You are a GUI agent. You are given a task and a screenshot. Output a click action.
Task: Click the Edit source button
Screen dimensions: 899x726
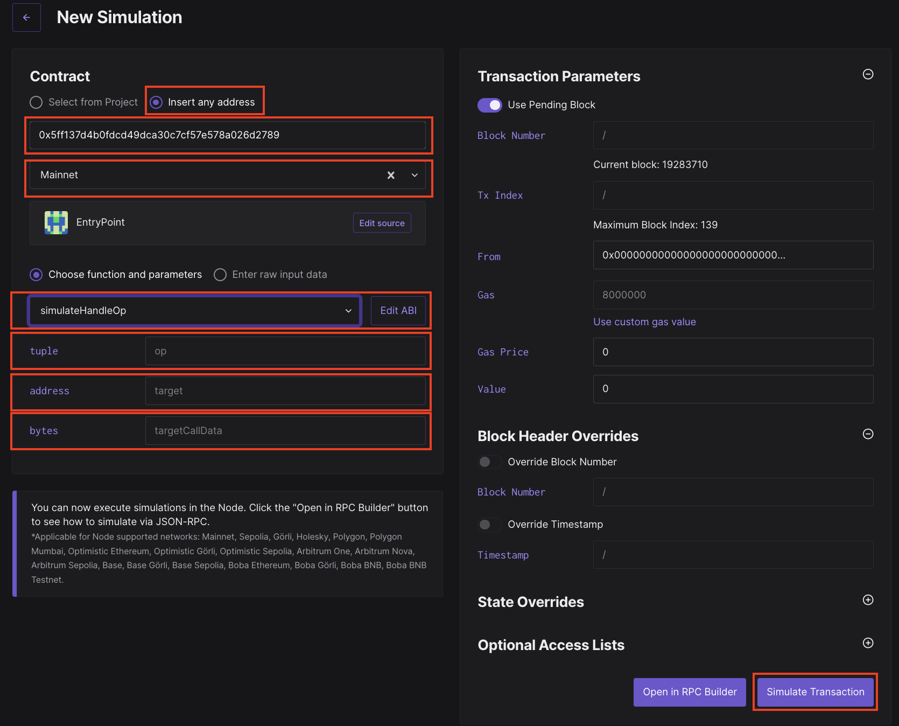coord(382,223)
